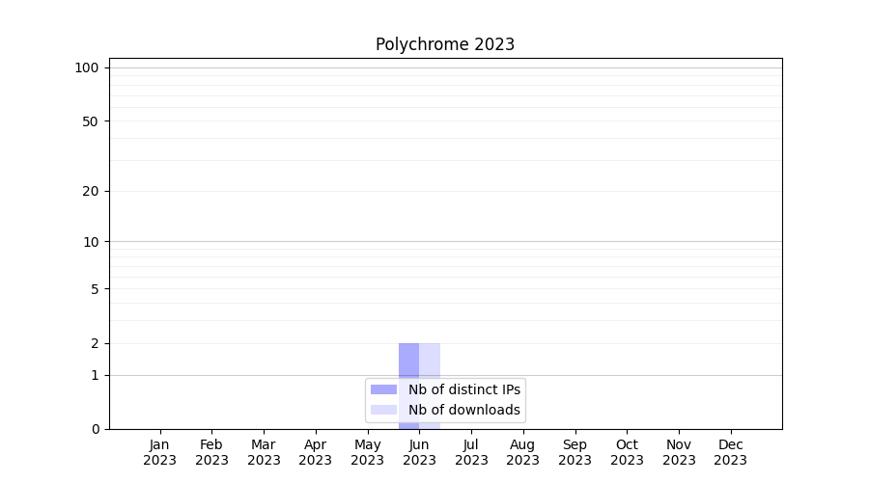Choose the 'Dec 2023' x-axis label

coord(730,452)
